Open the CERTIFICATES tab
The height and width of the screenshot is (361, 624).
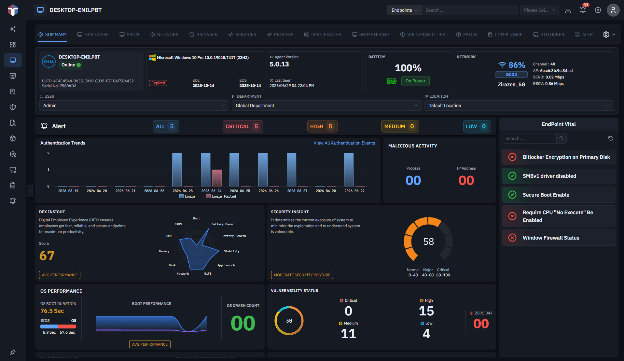pyautogui.click(x=323, y=35)
